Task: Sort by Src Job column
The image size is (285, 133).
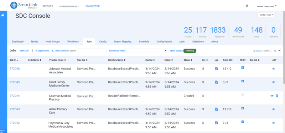Action: [x=254, y=60]
